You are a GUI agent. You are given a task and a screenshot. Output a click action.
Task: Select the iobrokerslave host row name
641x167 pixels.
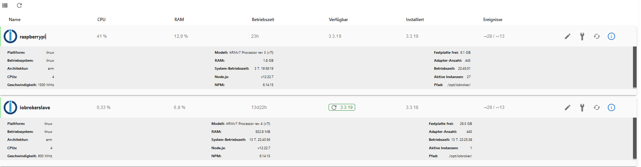click(35, 108)
